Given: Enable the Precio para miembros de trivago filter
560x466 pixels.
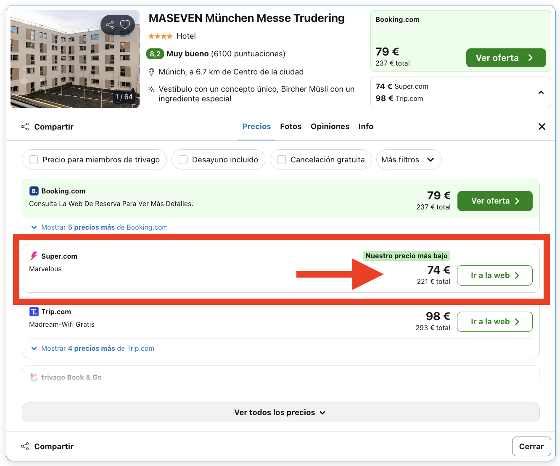Looking at the screenshot, I should pos(33,159).
